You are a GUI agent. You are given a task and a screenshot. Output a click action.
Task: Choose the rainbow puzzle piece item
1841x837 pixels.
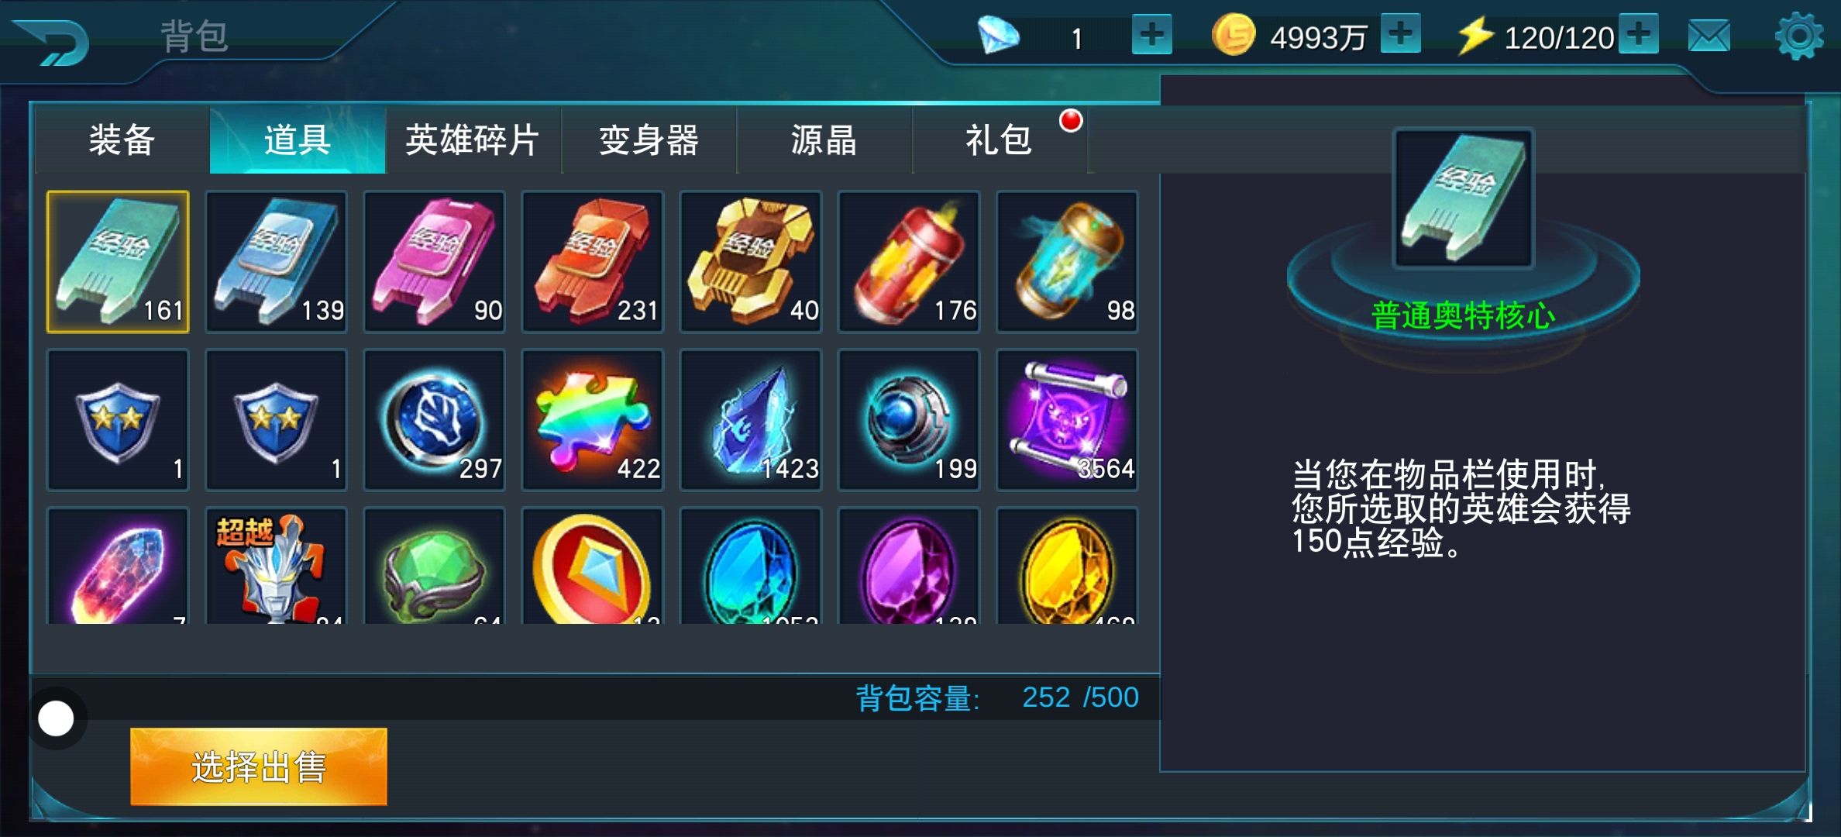[x=592, y=420]
